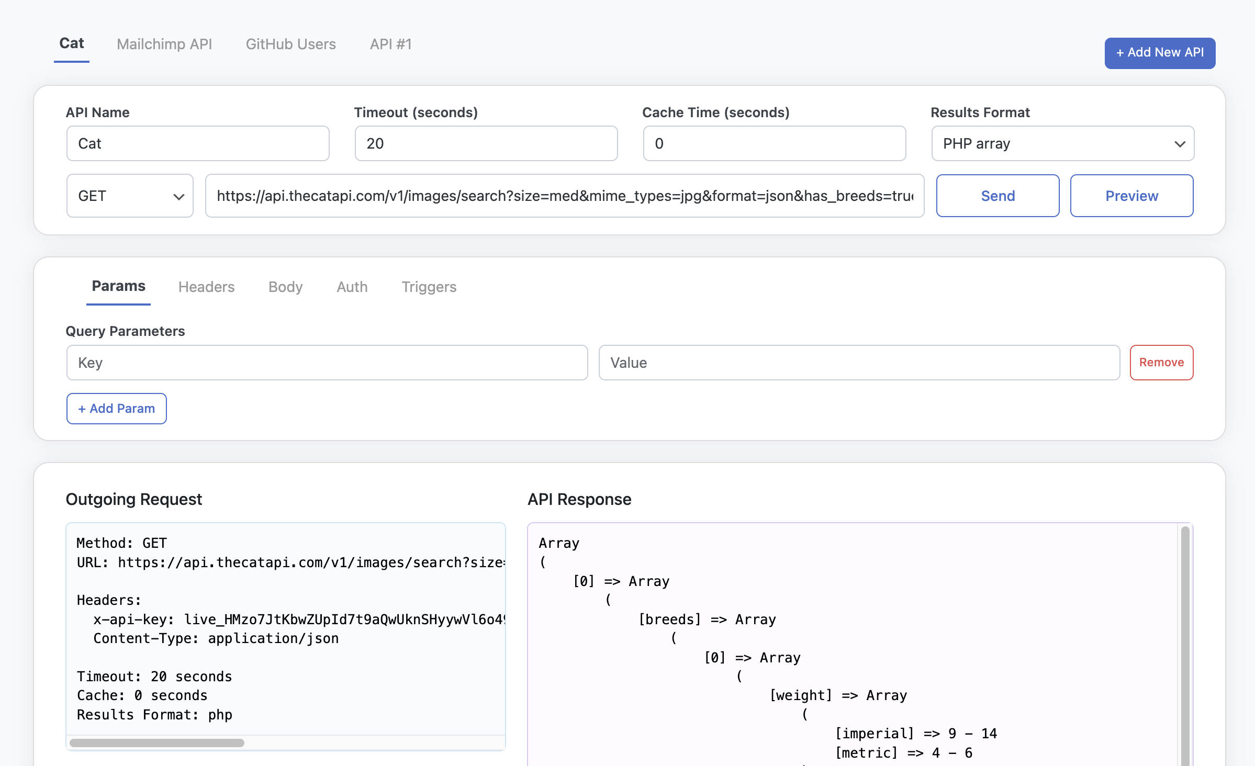Viewport: 1255px width, 766px height.
Task: Expand the Results Format dropdown
Action: tap(1062, 143)
